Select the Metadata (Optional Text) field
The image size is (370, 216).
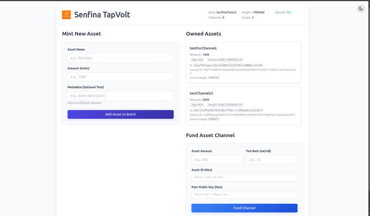coord(120,96)
